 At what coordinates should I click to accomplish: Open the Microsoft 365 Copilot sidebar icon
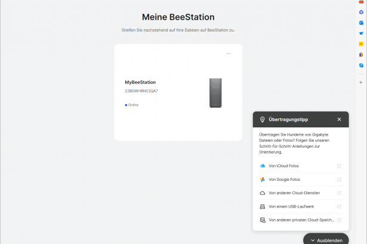(x=361, y=12)
